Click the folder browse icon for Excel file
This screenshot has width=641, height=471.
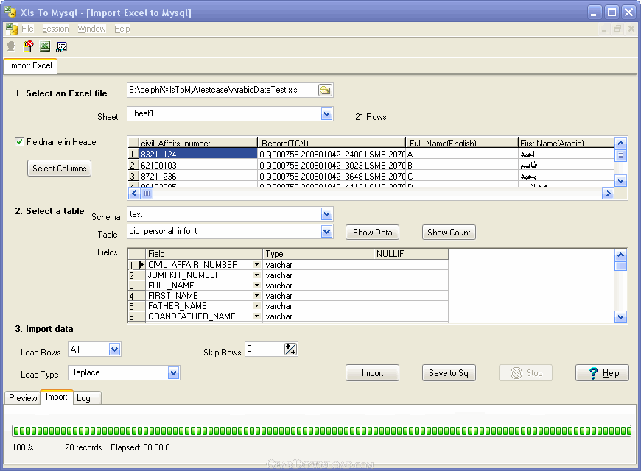325,91
